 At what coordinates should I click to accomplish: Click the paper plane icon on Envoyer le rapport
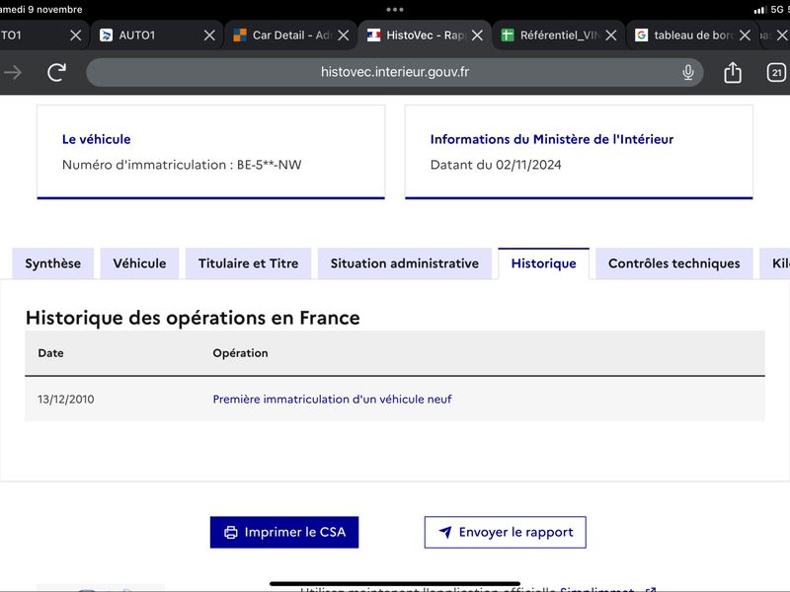click(x=445, y=532)
